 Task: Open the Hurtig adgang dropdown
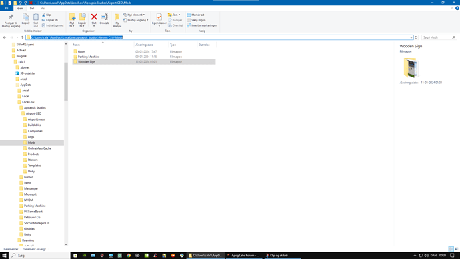pos(136,20)
